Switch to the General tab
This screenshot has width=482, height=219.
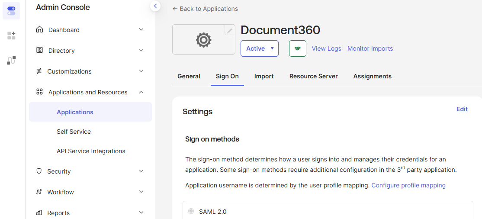(x=189, y=76)
